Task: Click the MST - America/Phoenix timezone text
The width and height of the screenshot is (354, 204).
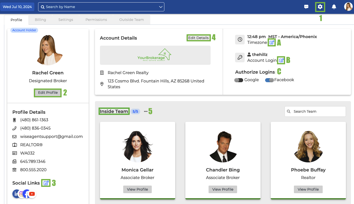Action: point(293,37)
